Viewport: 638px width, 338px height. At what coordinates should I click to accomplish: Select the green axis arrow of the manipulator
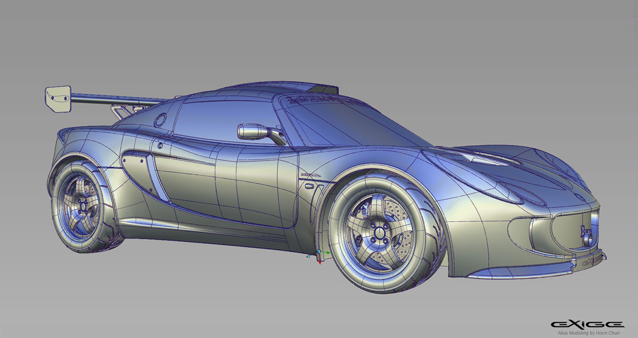[x=329, y=253]
